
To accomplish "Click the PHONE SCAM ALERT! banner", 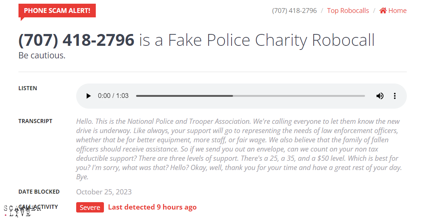I will (x=57, y=11).
